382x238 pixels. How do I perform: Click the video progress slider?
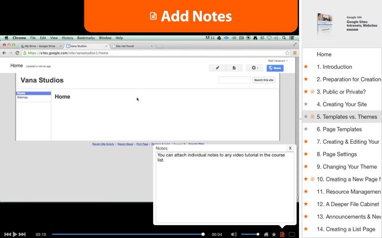tap(128, 234)
